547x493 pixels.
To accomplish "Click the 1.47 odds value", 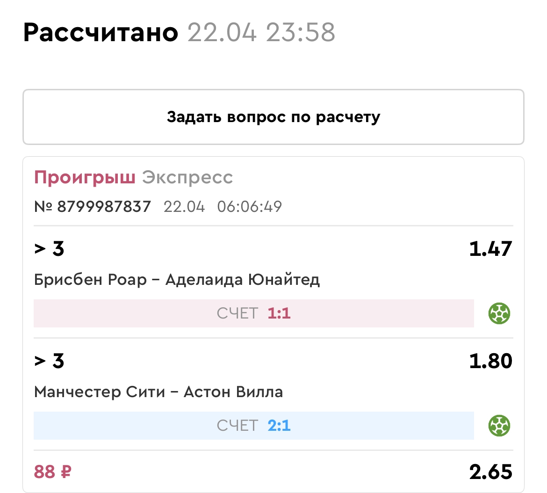I will coord(490,249).
